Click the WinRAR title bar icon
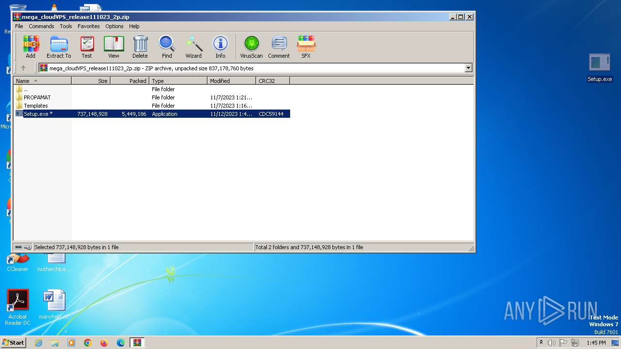The height and width of the screenshot is (349, 621). coord(17,17)
